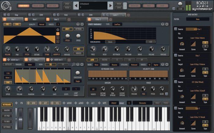Switch to XY PAD page

[7, 116]
